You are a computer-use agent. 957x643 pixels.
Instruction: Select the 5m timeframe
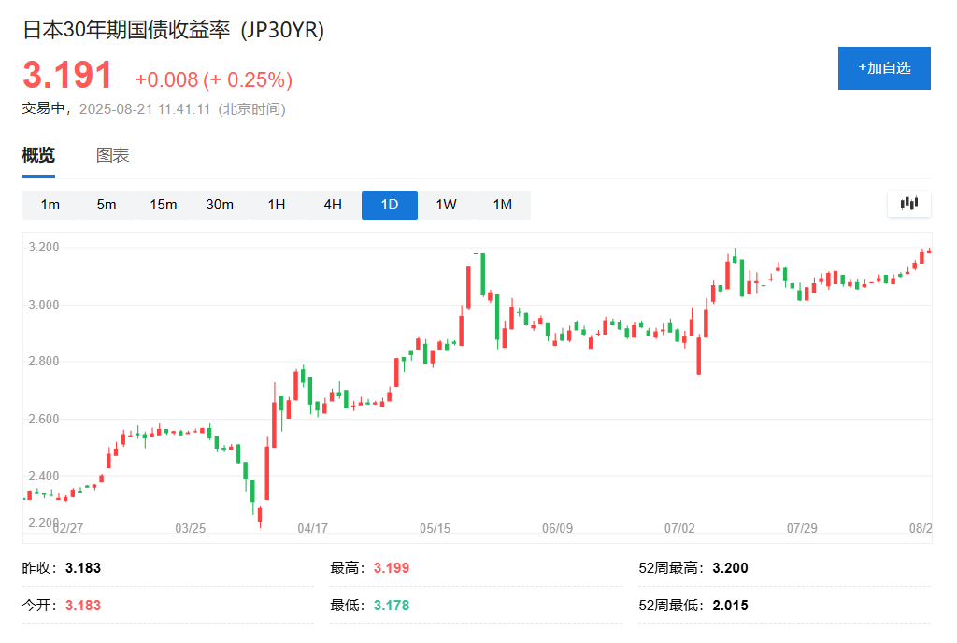(x=107, y=204)
